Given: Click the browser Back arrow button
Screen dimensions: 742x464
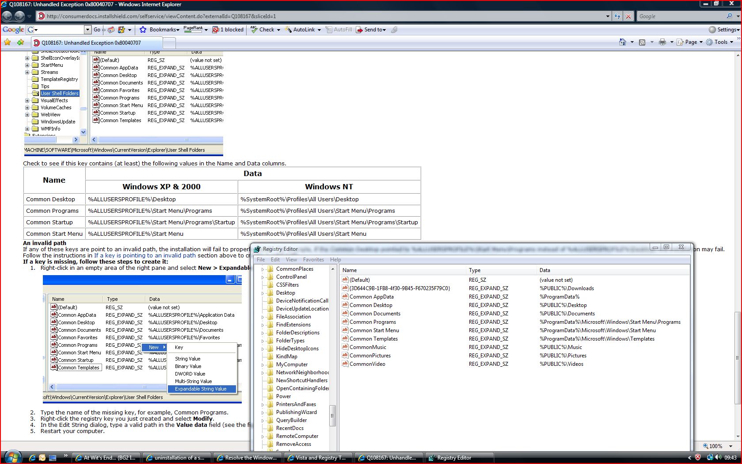Looking at the screenshot, I should pyautogui.click(x=7, y=16).
